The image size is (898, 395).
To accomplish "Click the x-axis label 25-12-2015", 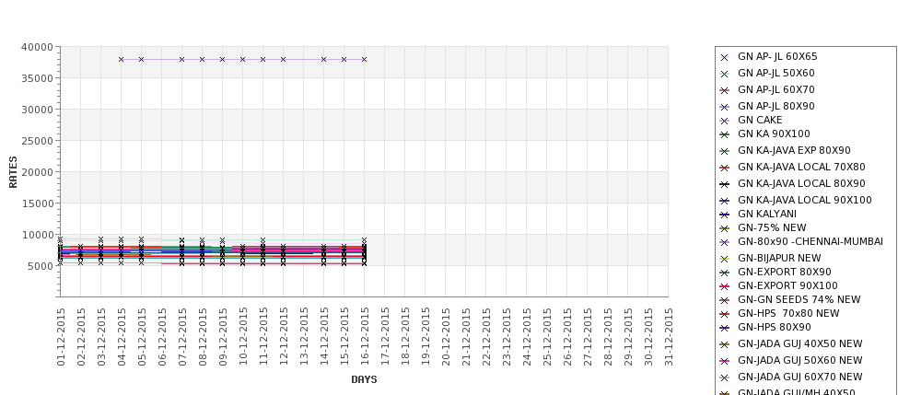I will point(547,337).
